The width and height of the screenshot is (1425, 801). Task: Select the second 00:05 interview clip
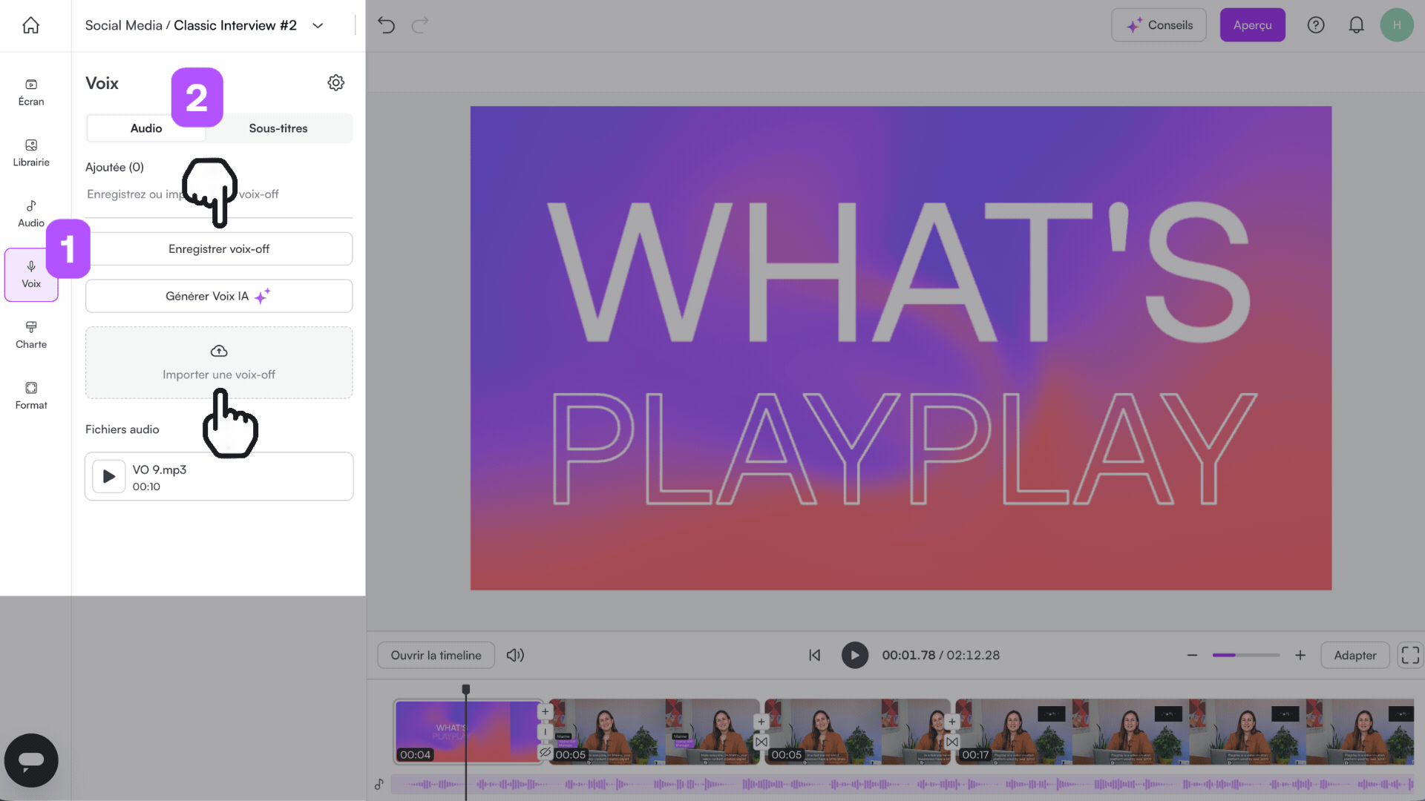[858, 731]
